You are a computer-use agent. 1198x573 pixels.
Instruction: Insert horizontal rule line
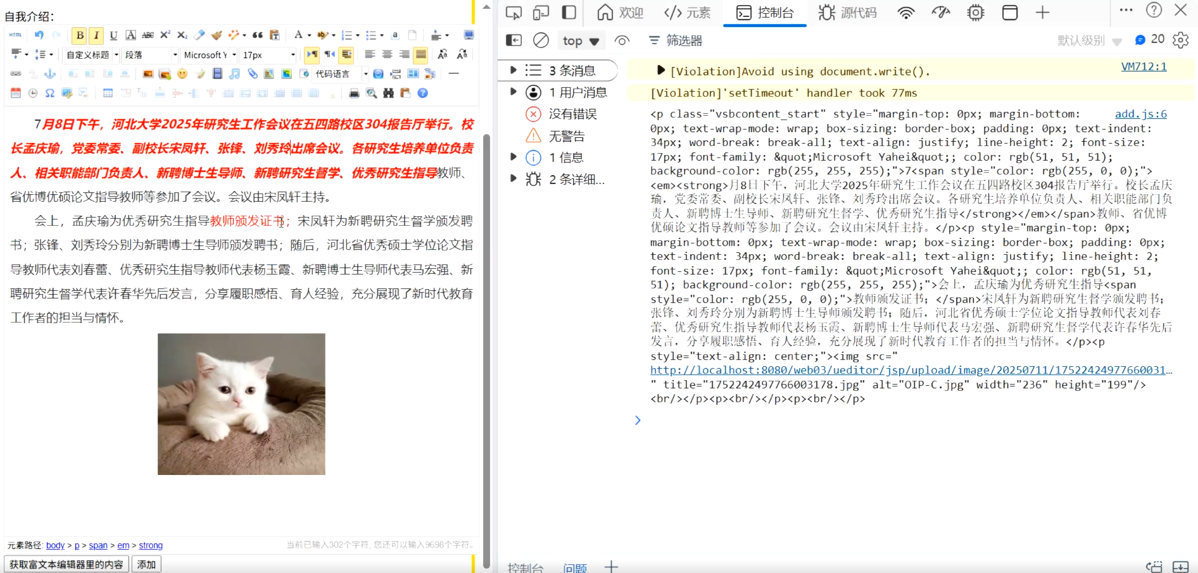pos(453,73)
